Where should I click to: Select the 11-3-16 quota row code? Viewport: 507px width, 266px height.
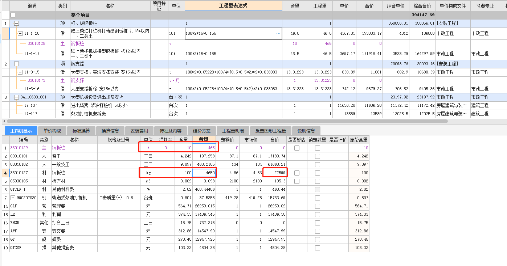coord(32,89)
